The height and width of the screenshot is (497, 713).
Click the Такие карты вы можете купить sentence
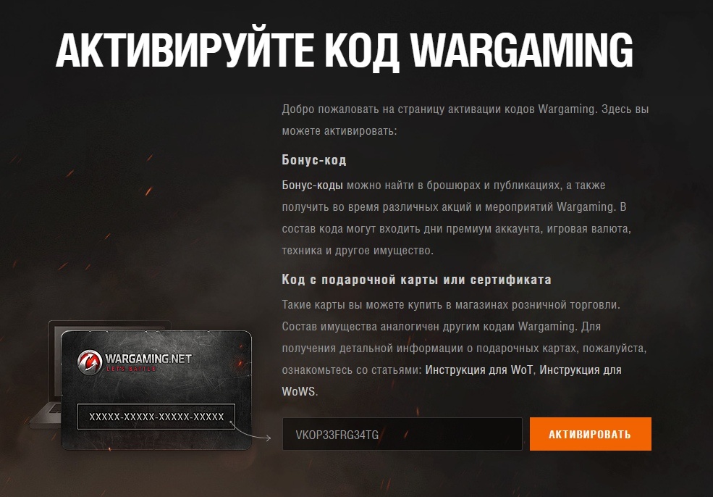451,304
